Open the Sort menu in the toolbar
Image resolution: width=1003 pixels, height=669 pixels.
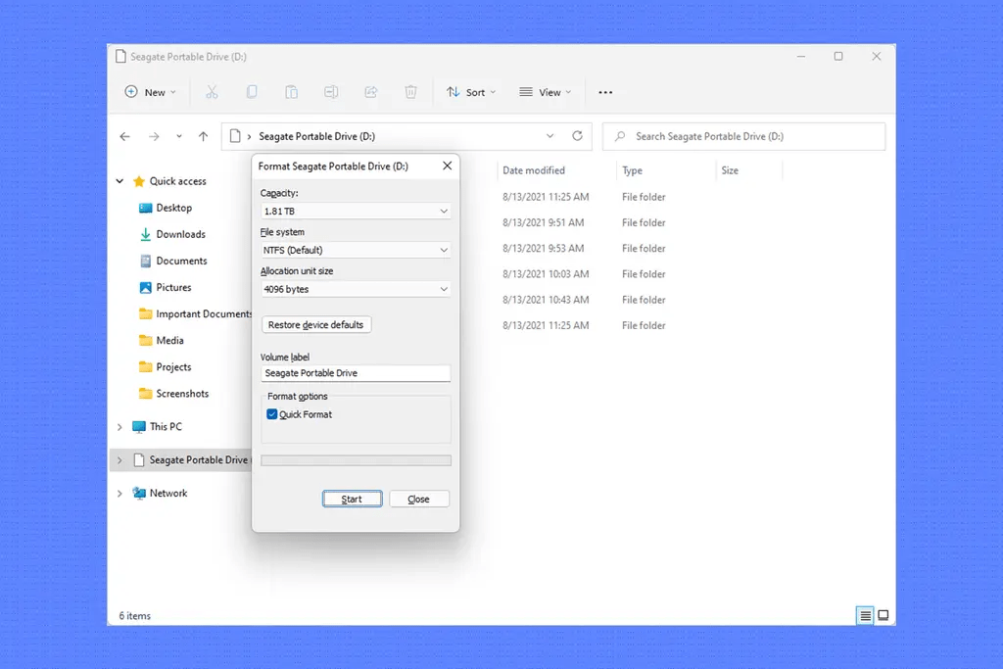coord(470,91)
